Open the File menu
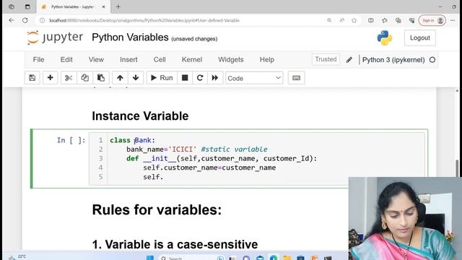This screenshot has height=260, width=462. [38, 59]
